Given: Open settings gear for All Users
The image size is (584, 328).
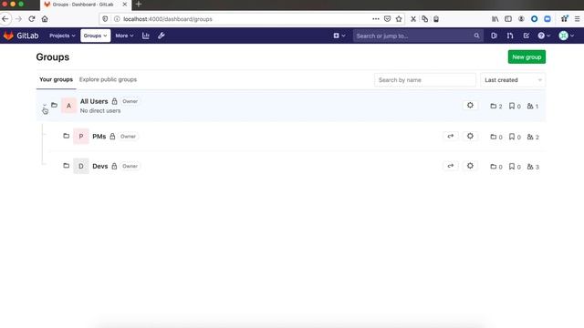Looking at the screenshot, I should [x=470, y=106].
